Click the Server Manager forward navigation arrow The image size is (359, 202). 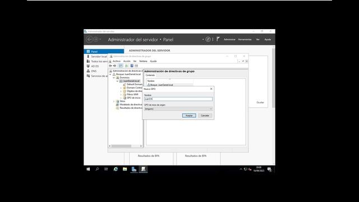[96, 39]
